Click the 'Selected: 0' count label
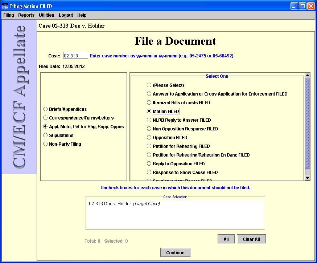Screen dimensions: 317x263 tap(116, 241)
